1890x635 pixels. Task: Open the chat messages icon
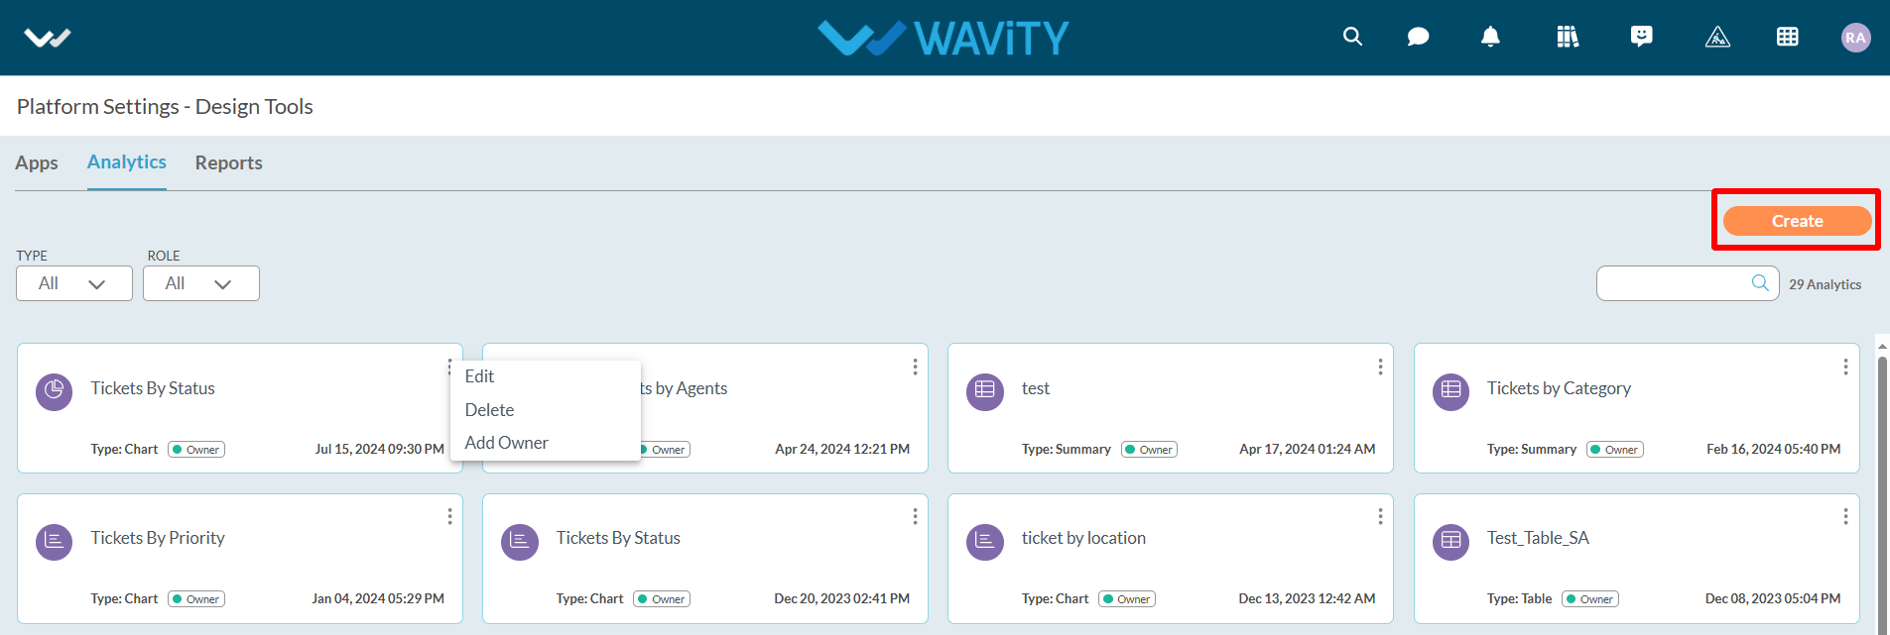[x=1419, y=37]
